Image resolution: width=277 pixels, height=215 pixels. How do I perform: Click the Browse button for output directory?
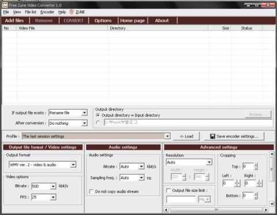point(258,114)
